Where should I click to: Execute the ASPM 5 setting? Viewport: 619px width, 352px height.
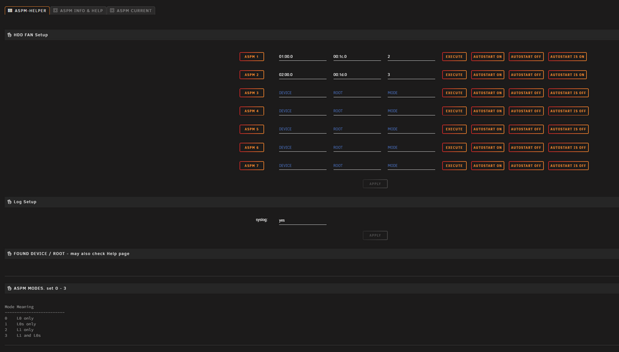coord(454,129)
